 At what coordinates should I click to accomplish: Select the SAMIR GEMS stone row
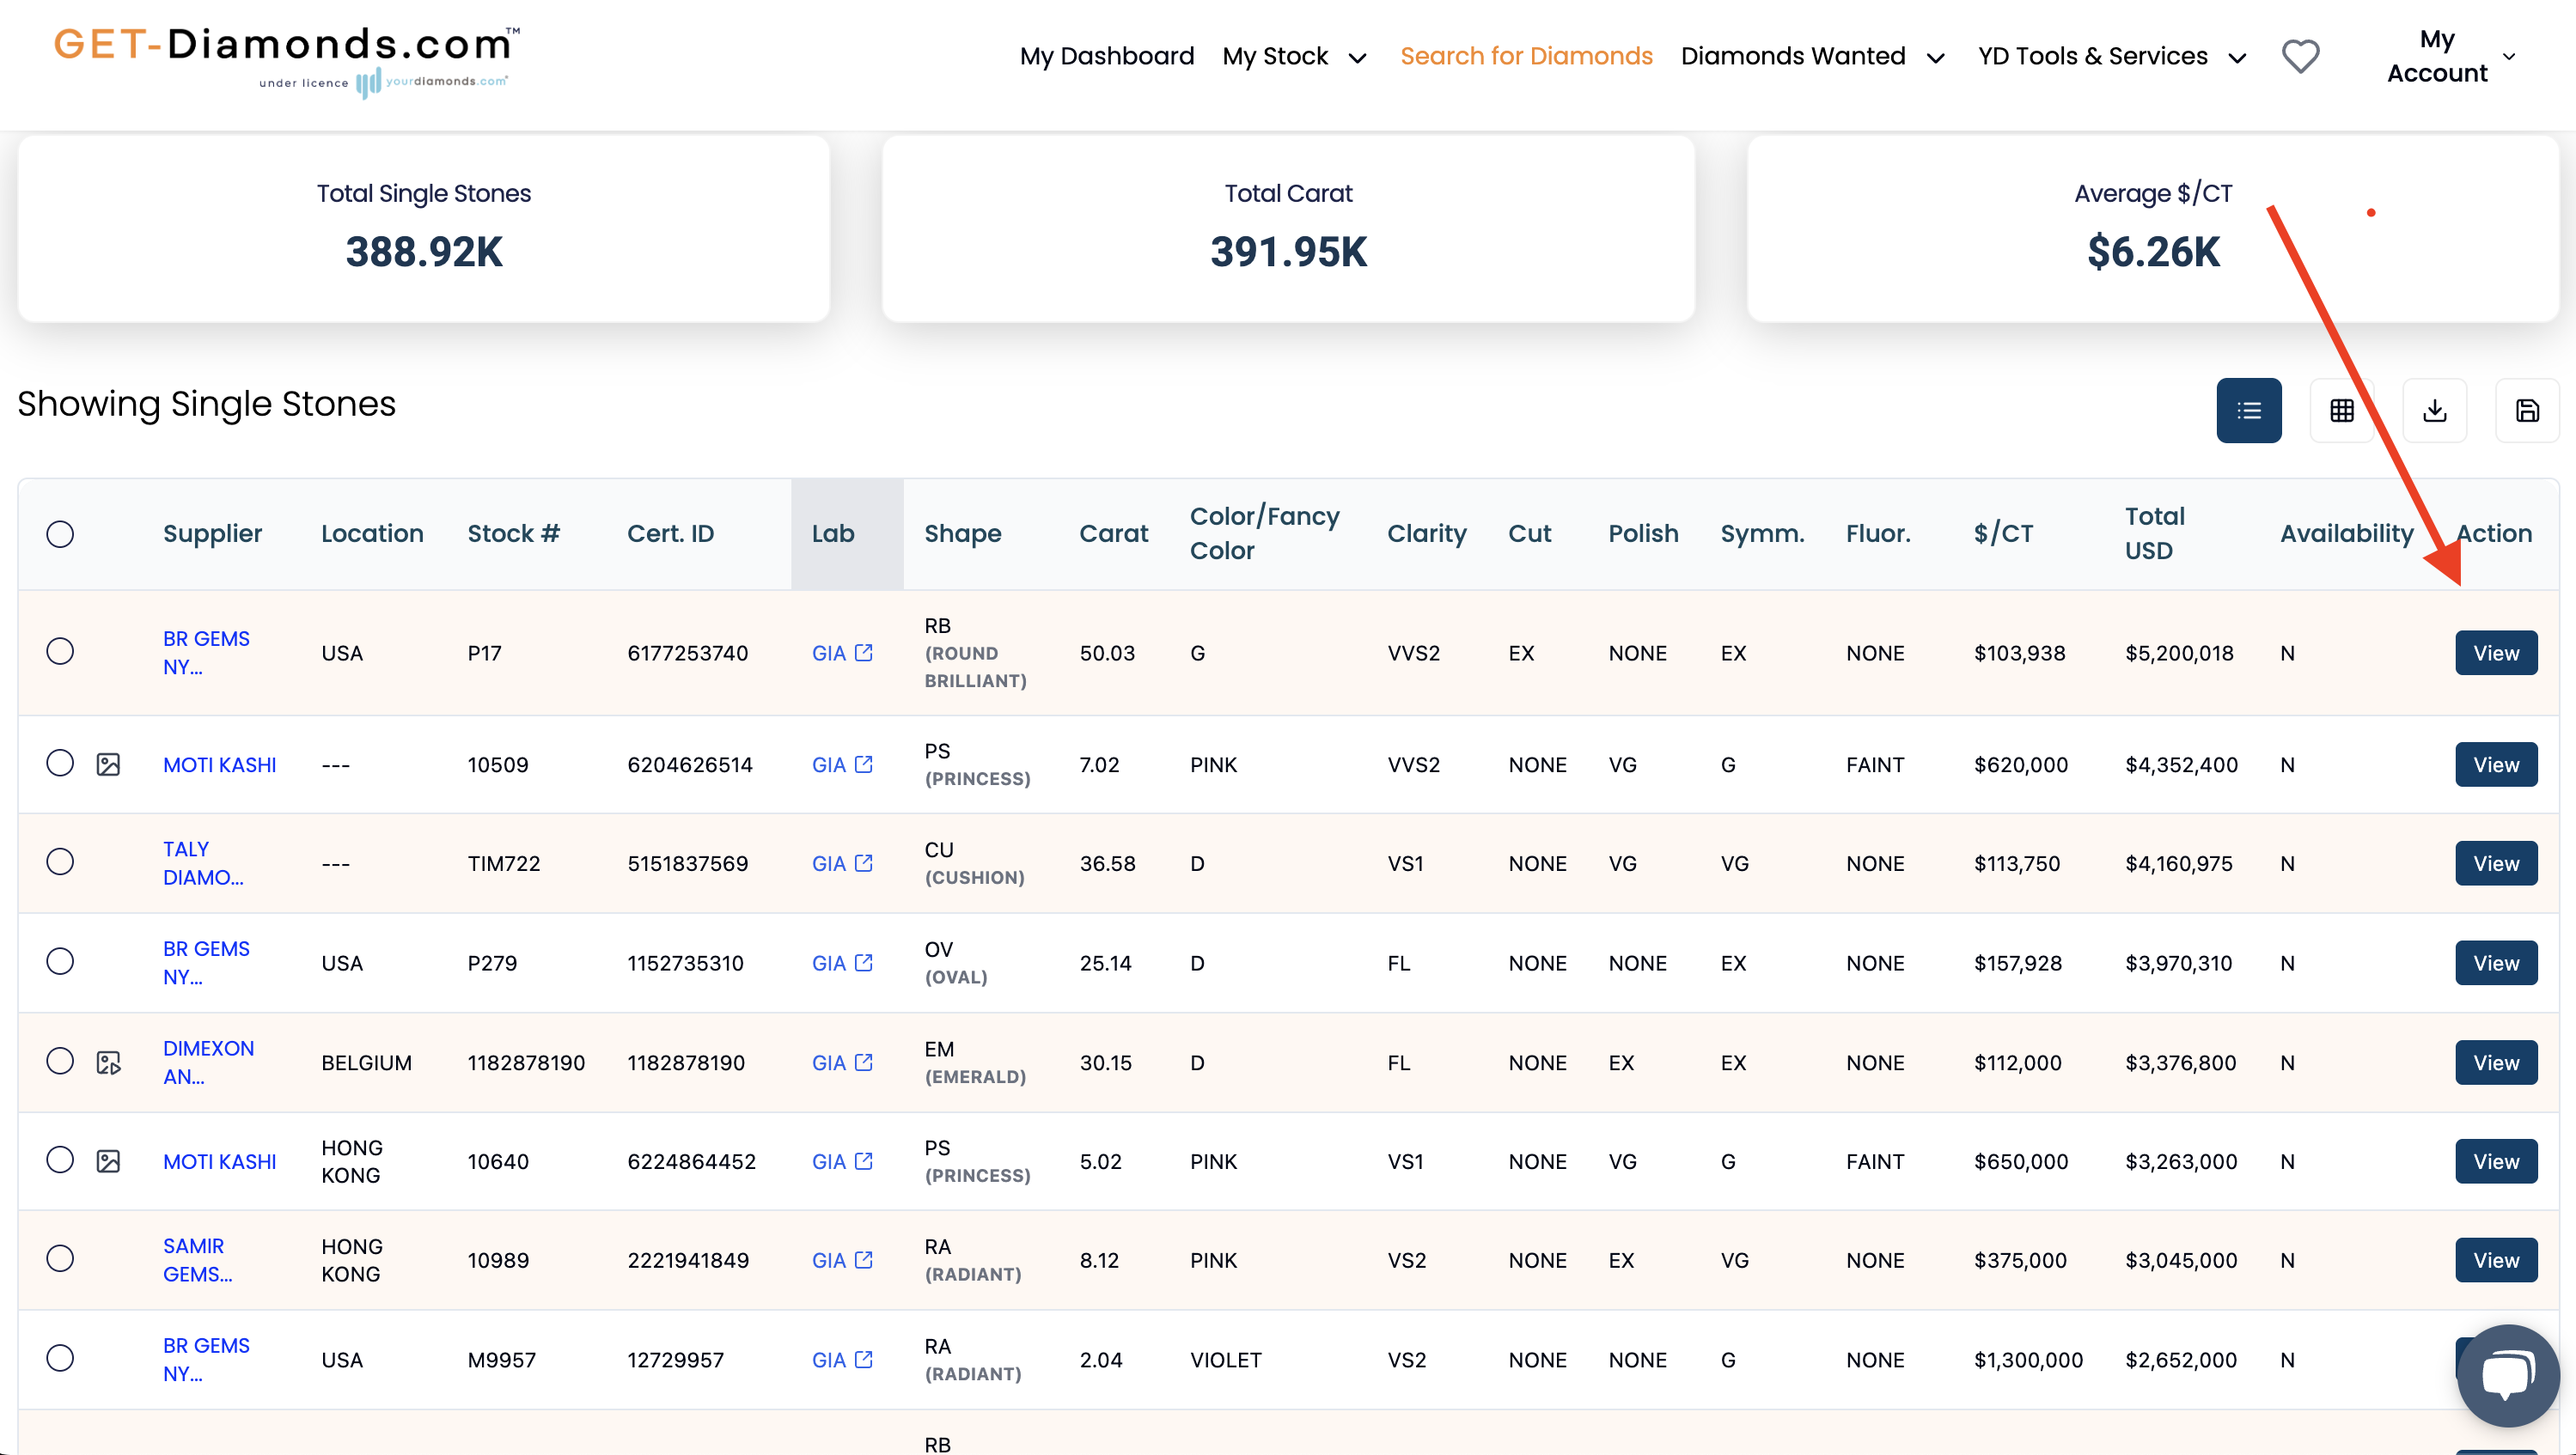tap(60, 1258)
